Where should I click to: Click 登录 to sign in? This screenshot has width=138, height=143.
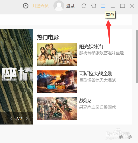[x=70, y=6]
